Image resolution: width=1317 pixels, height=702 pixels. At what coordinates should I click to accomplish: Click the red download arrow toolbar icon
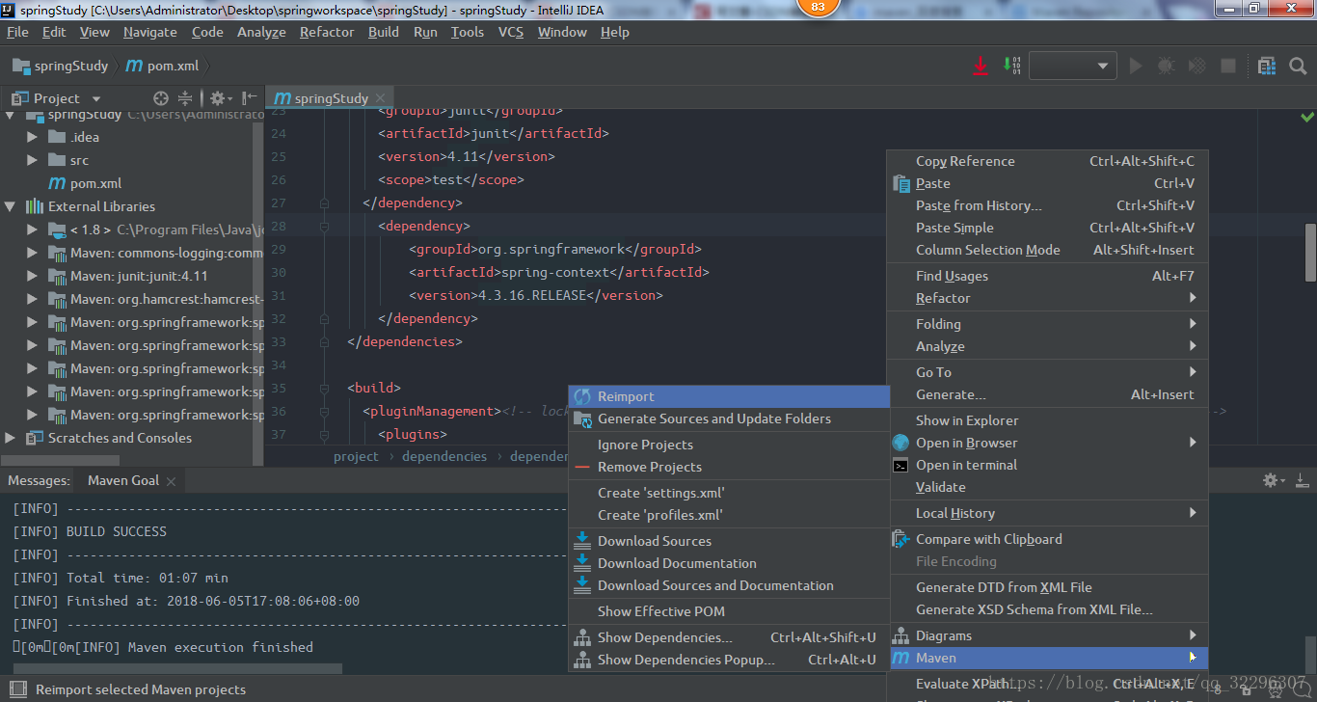coord(981,66)
